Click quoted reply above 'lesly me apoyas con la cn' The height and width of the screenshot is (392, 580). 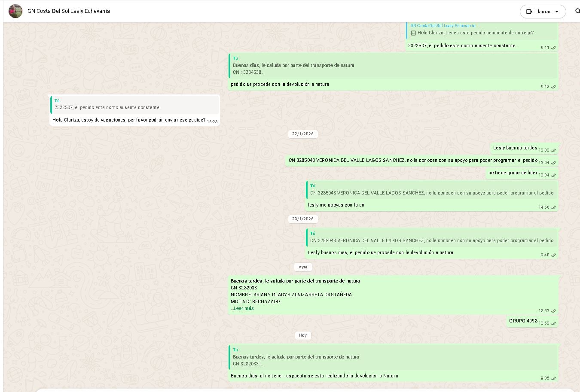click(x=431, y=190)
